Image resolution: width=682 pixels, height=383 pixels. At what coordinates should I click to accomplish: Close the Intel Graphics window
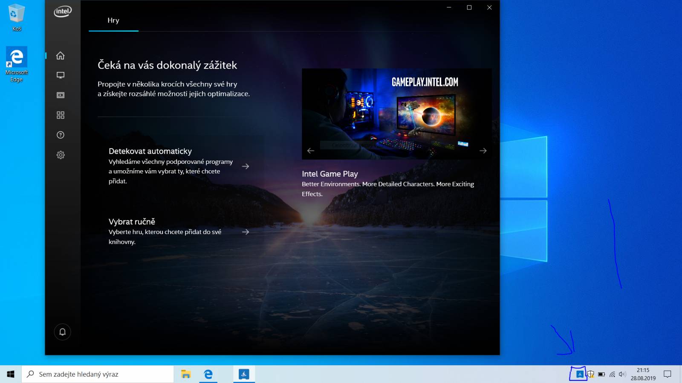[x=489, y=7]
